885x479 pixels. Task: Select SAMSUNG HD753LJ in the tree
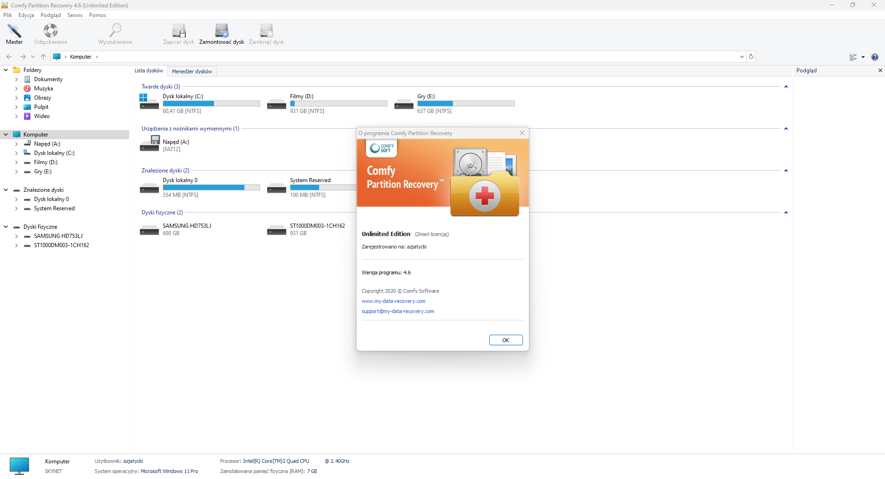[x=58, y=236]
